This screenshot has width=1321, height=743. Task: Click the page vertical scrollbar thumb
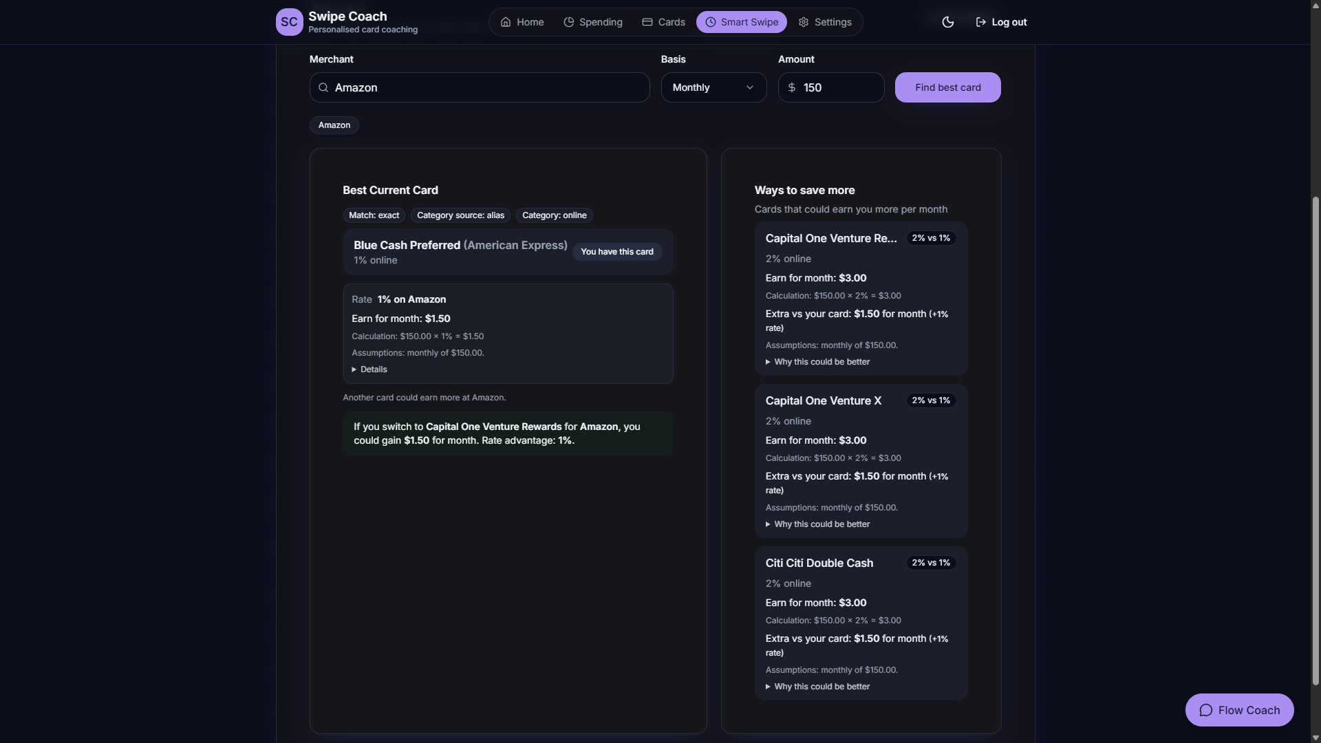[1315, 440]
